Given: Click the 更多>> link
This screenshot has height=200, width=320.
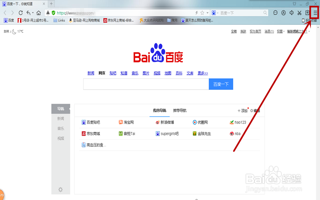Looking at the screenshot, I should pyautogui.click(x=203, y=73).
